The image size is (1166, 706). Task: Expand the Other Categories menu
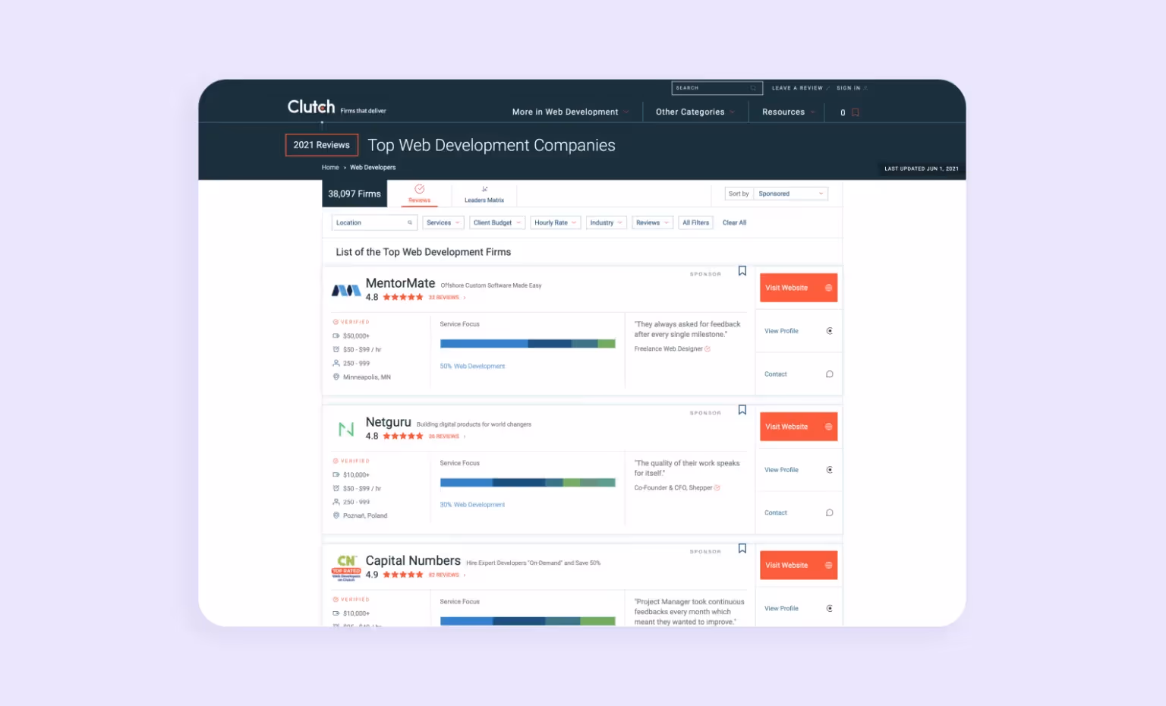(695, 112)
